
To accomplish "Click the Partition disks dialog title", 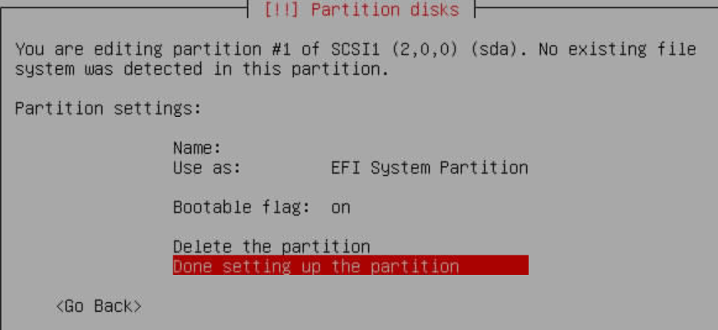I will 361,9.
